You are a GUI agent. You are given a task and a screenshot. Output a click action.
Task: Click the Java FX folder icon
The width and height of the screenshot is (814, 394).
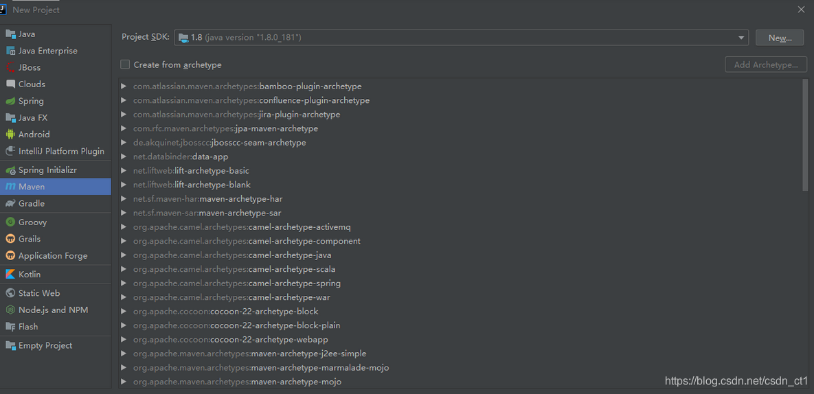tap(10, 117)
